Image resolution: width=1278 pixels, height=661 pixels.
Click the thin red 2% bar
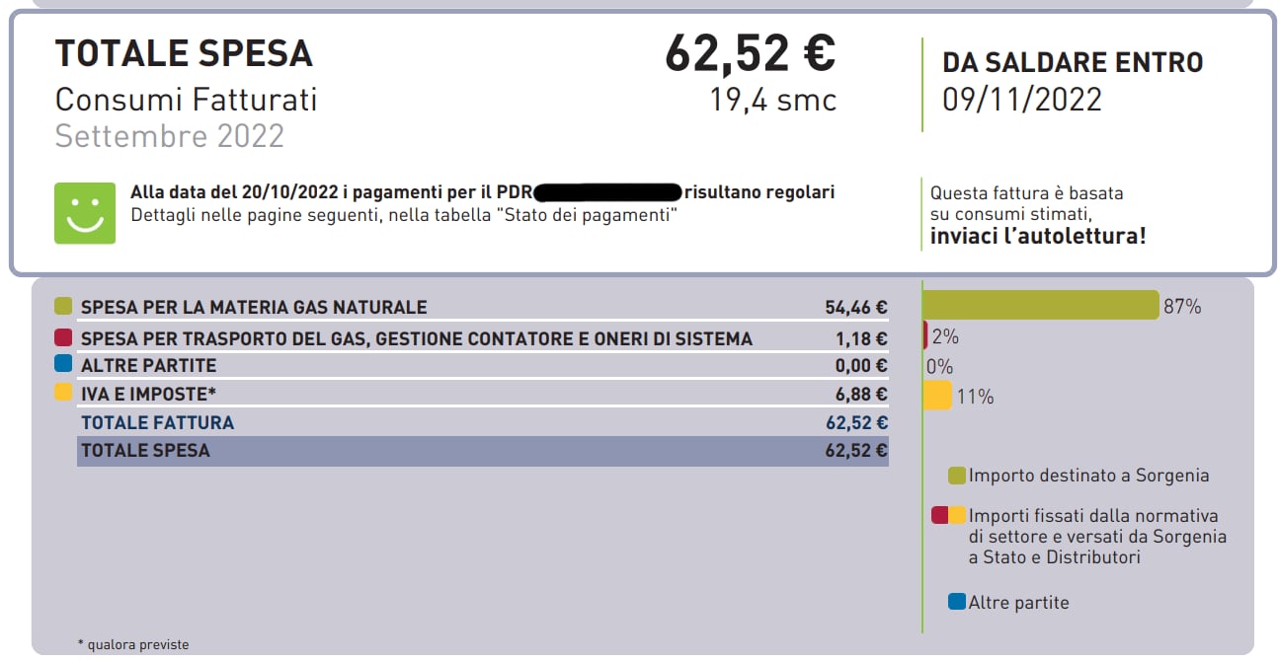(925, 335)
